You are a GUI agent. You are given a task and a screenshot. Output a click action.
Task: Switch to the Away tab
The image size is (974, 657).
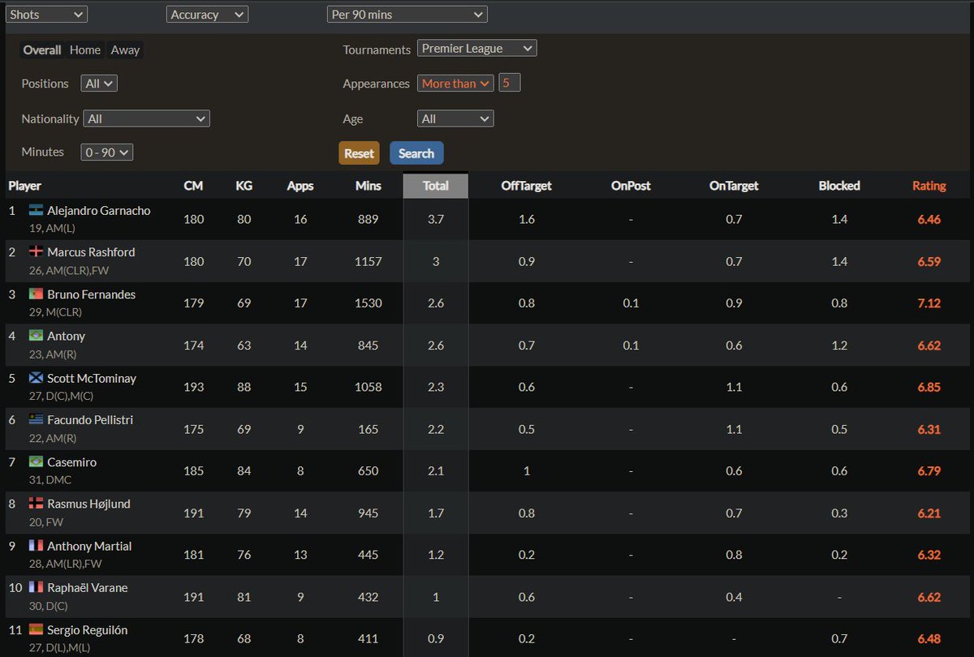[x=125, y=49]
